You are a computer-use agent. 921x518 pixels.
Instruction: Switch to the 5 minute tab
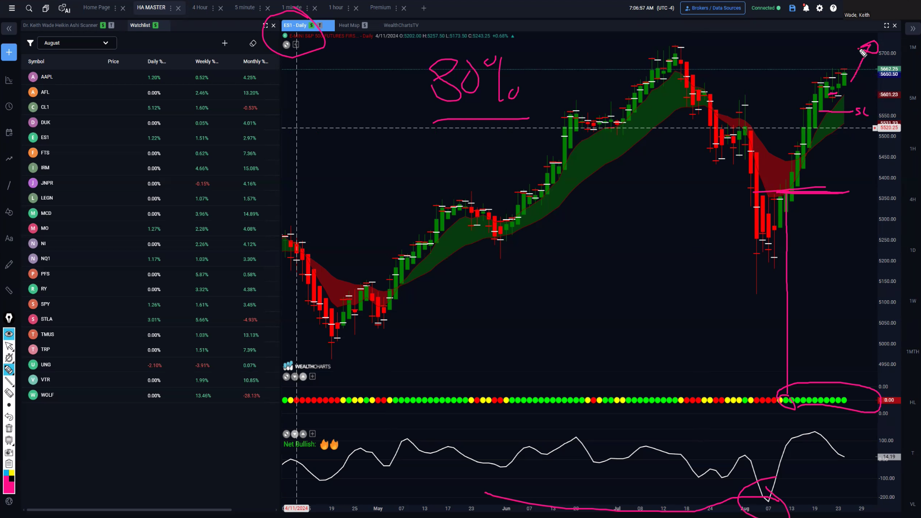click(245, 8)
